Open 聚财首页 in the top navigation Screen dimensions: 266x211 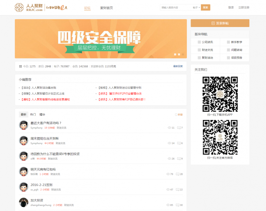[106, 8]
